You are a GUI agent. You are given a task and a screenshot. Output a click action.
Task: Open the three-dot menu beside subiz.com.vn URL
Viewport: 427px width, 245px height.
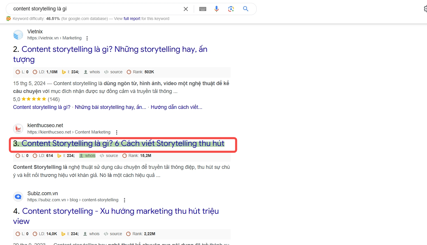124,200
